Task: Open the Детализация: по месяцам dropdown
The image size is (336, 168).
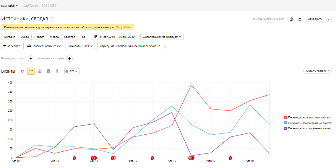Action: 162,37
